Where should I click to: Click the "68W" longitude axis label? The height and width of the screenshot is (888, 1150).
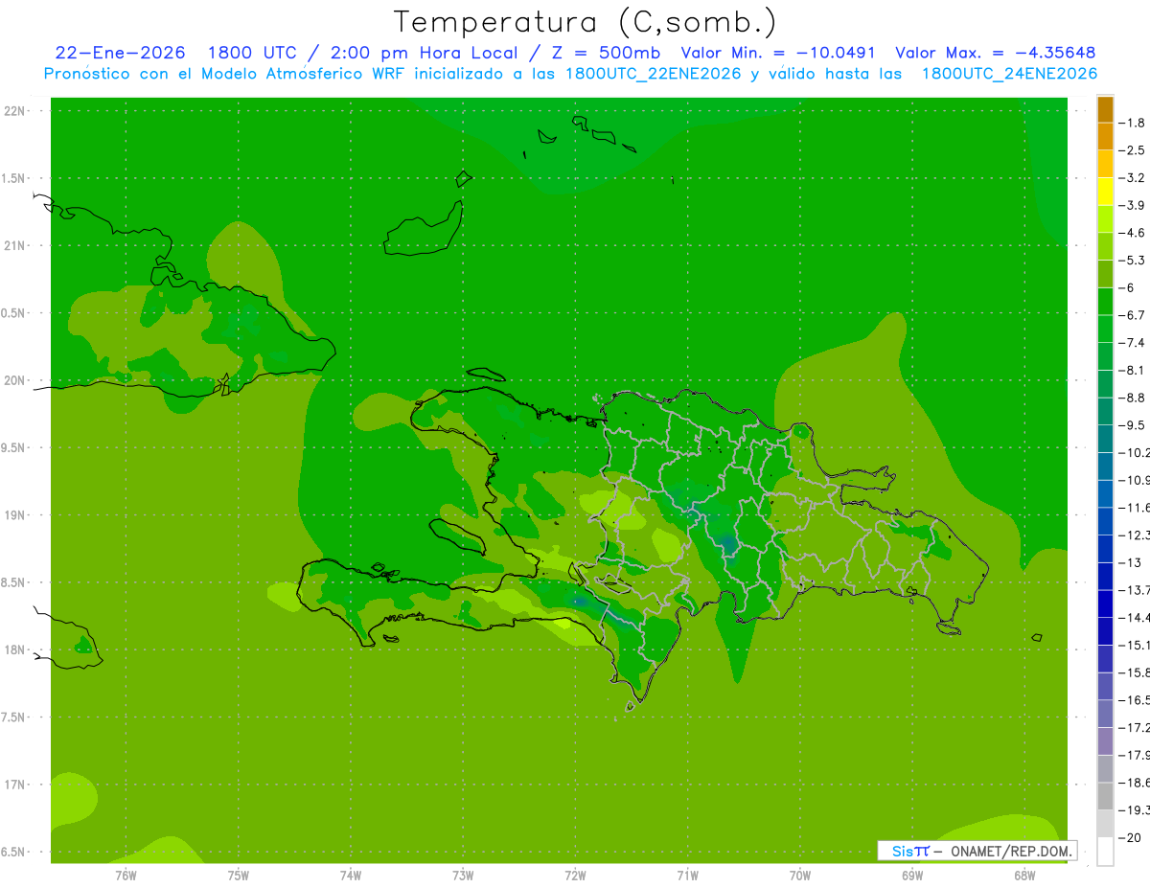1024,875
